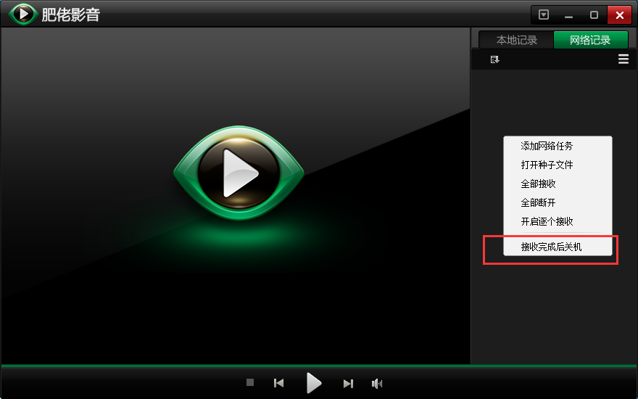Switch to the 本地记录 tab
The image size is (638, 399).
517,40
